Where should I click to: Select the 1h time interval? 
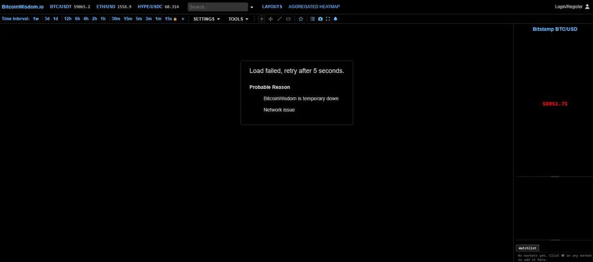tap(103, 19)
